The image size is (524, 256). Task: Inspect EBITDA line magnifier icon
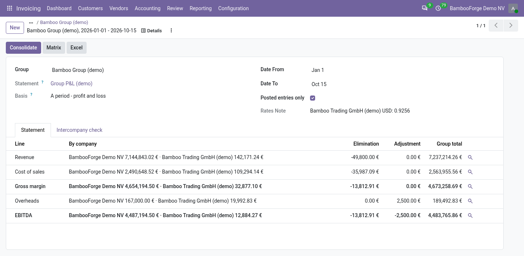pyautogui.click(x=470, y=216)
